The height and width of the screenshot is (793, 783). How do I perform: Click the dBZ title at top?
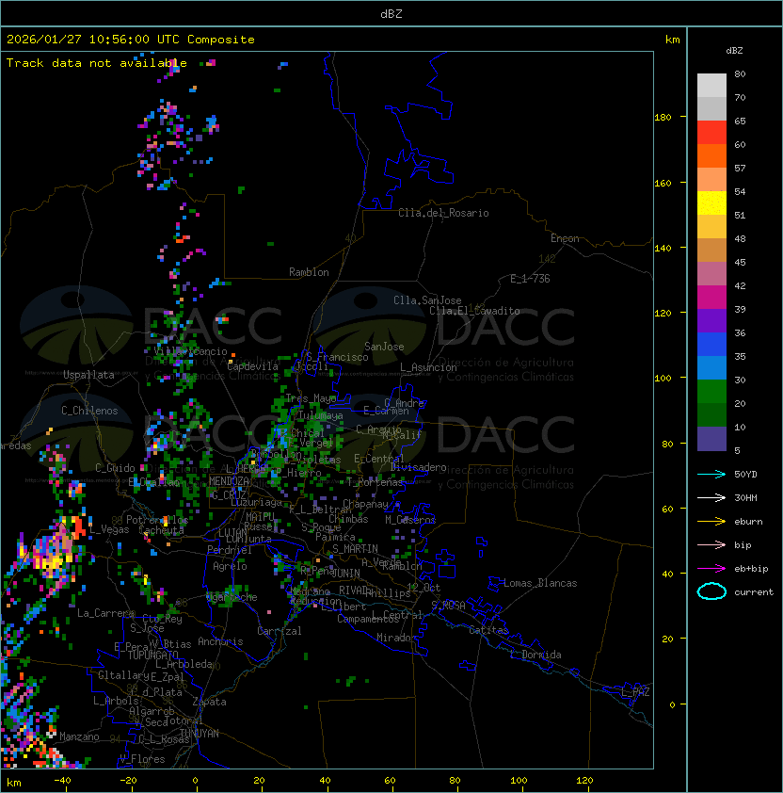(391, 13)
